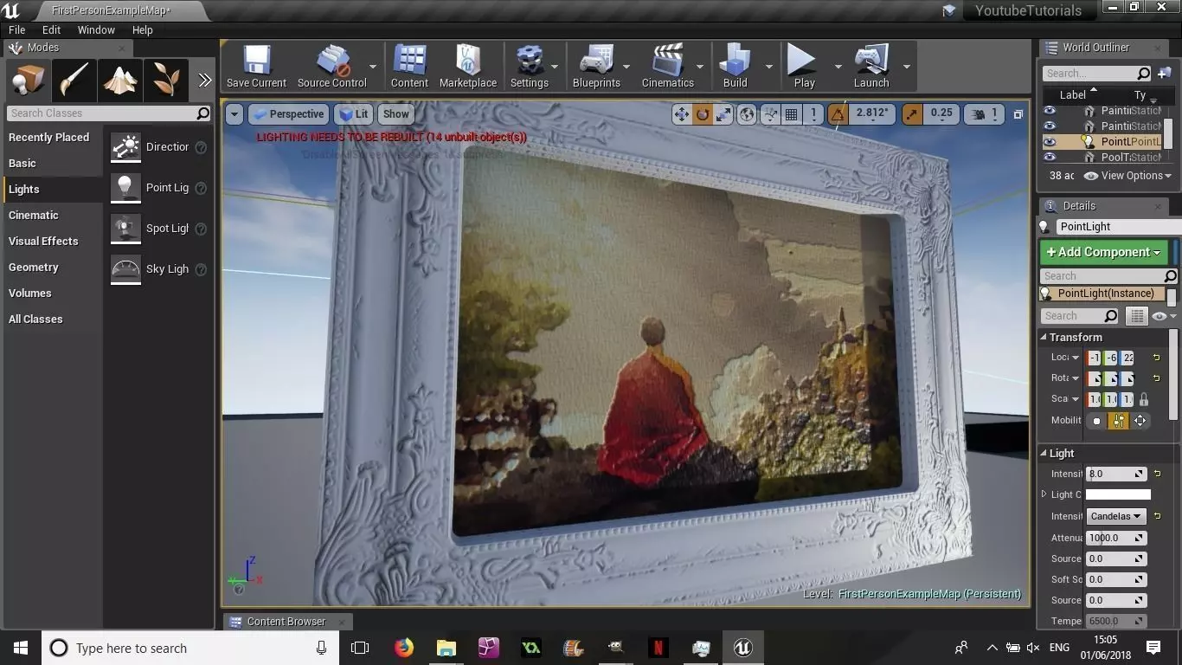The height and width of the screenshot is (665, 1182).
Task: Open the Content toolbar button
Action: click(x=409, y=67)
